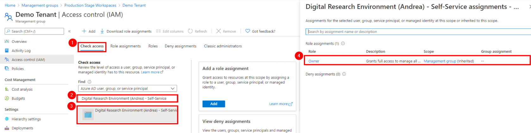Click the Activity Log icon

click(7, 51)
